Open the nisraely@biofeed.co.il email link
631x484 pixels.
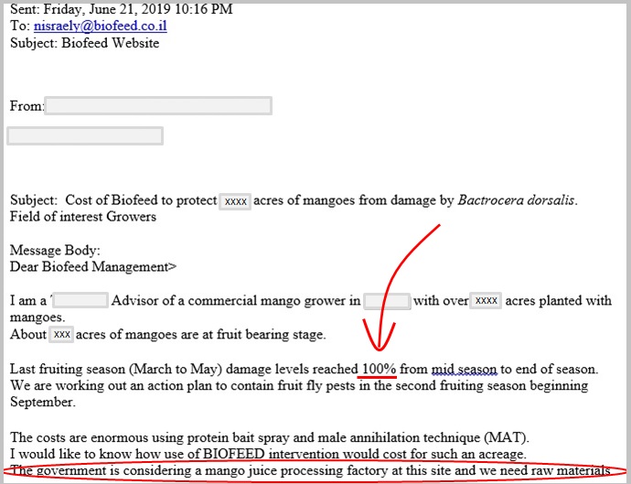100,26
